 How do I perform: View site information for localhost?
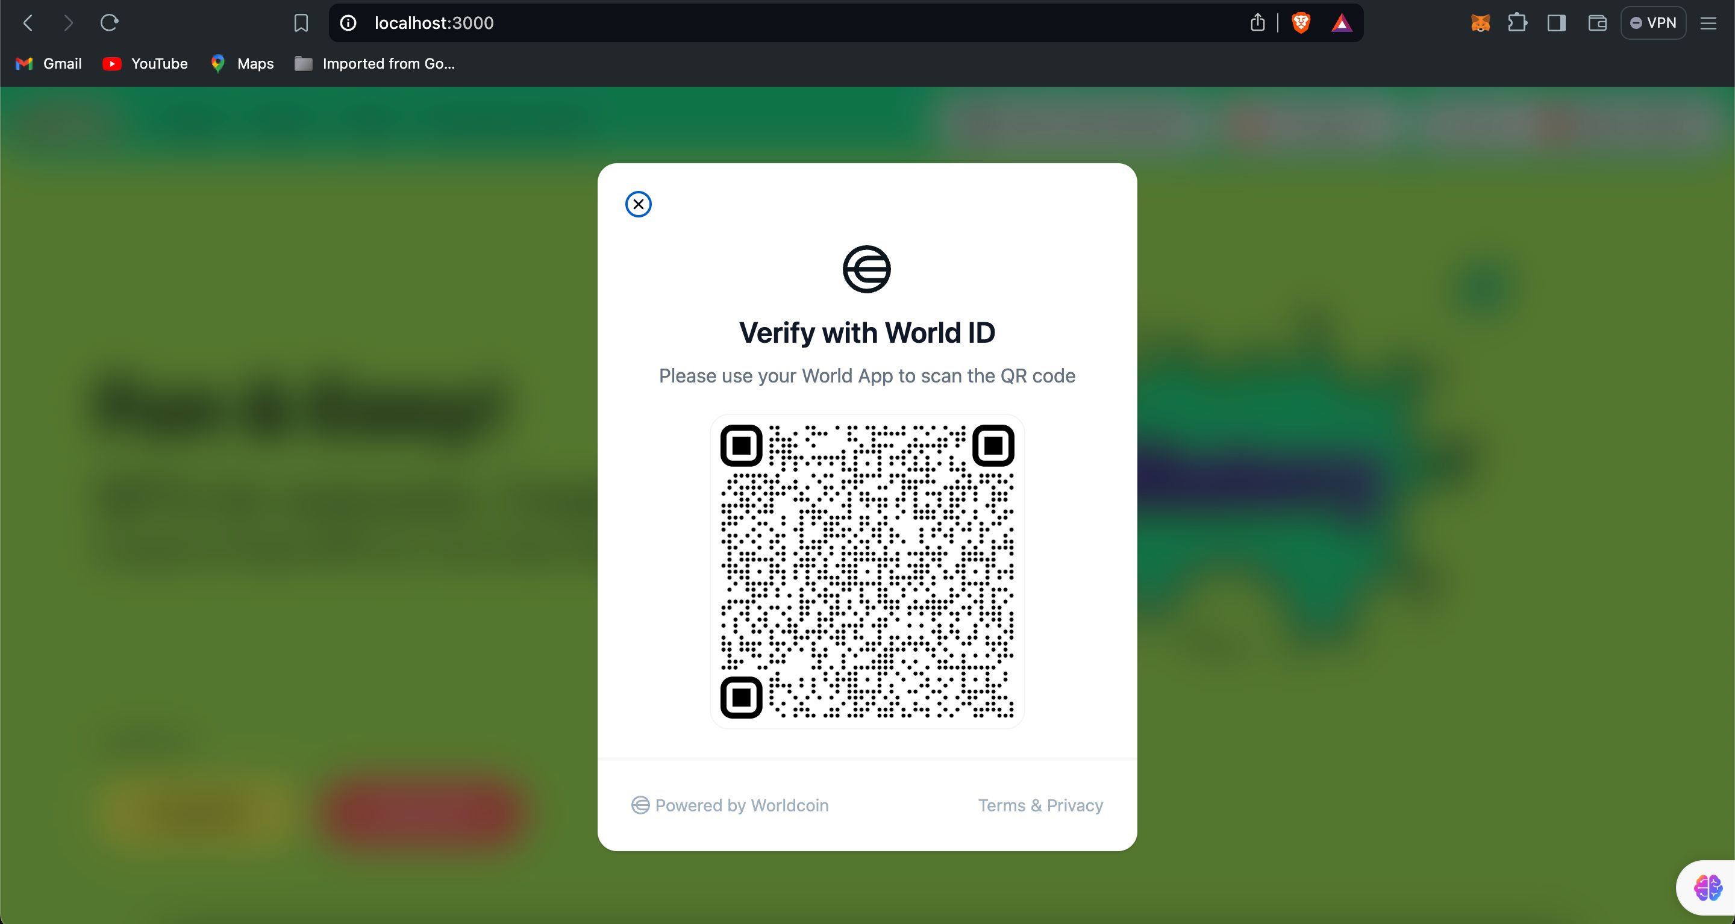point(348,23)
